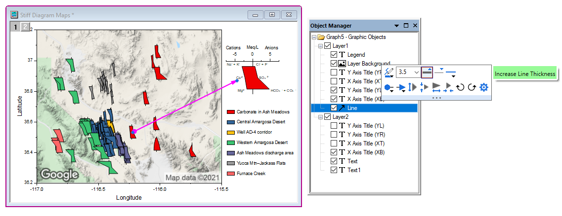Click the Increase Line Thickness button
This screenshot has height=216, width=562.
[x=428, y=72]
